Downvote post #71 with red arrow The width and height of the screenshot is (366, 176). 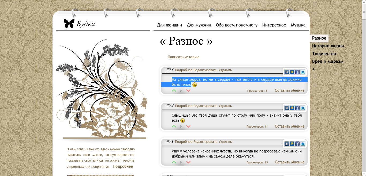pos(188,162)
